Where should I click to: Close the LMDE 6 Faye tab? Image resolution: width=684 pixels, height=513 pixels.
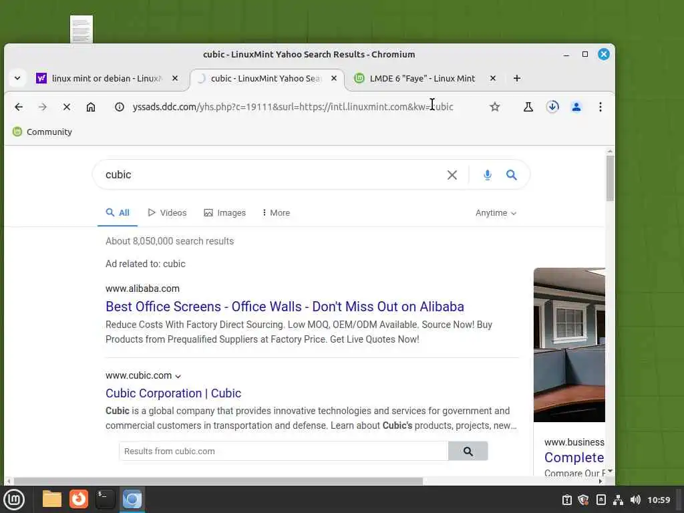tap(492, 78)
